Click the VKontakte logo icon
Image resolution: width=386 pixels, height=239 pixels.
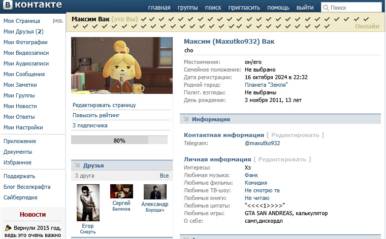coord(8,5)
